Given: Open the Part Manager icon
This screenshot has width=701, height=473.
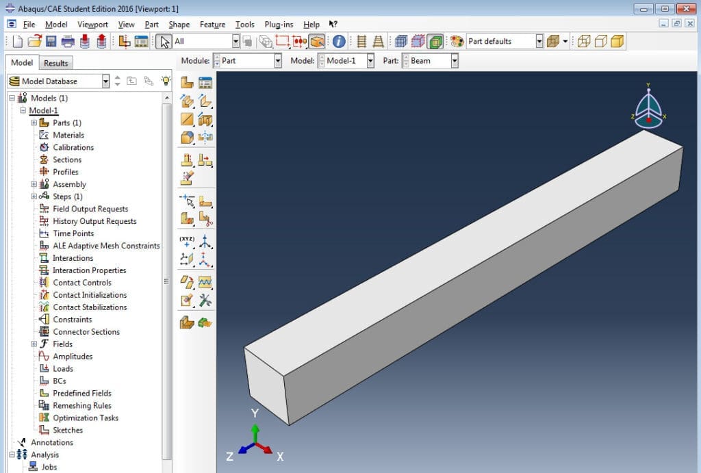Looking at the screenshot, I should 205,83.
